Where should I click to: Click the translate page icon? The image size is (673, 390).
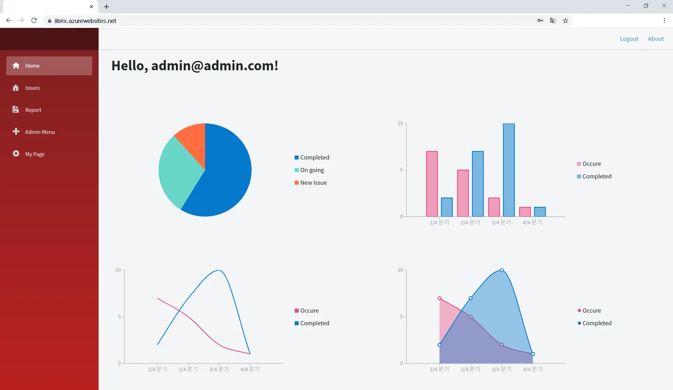pyautogui.click(x=553, y=20)
